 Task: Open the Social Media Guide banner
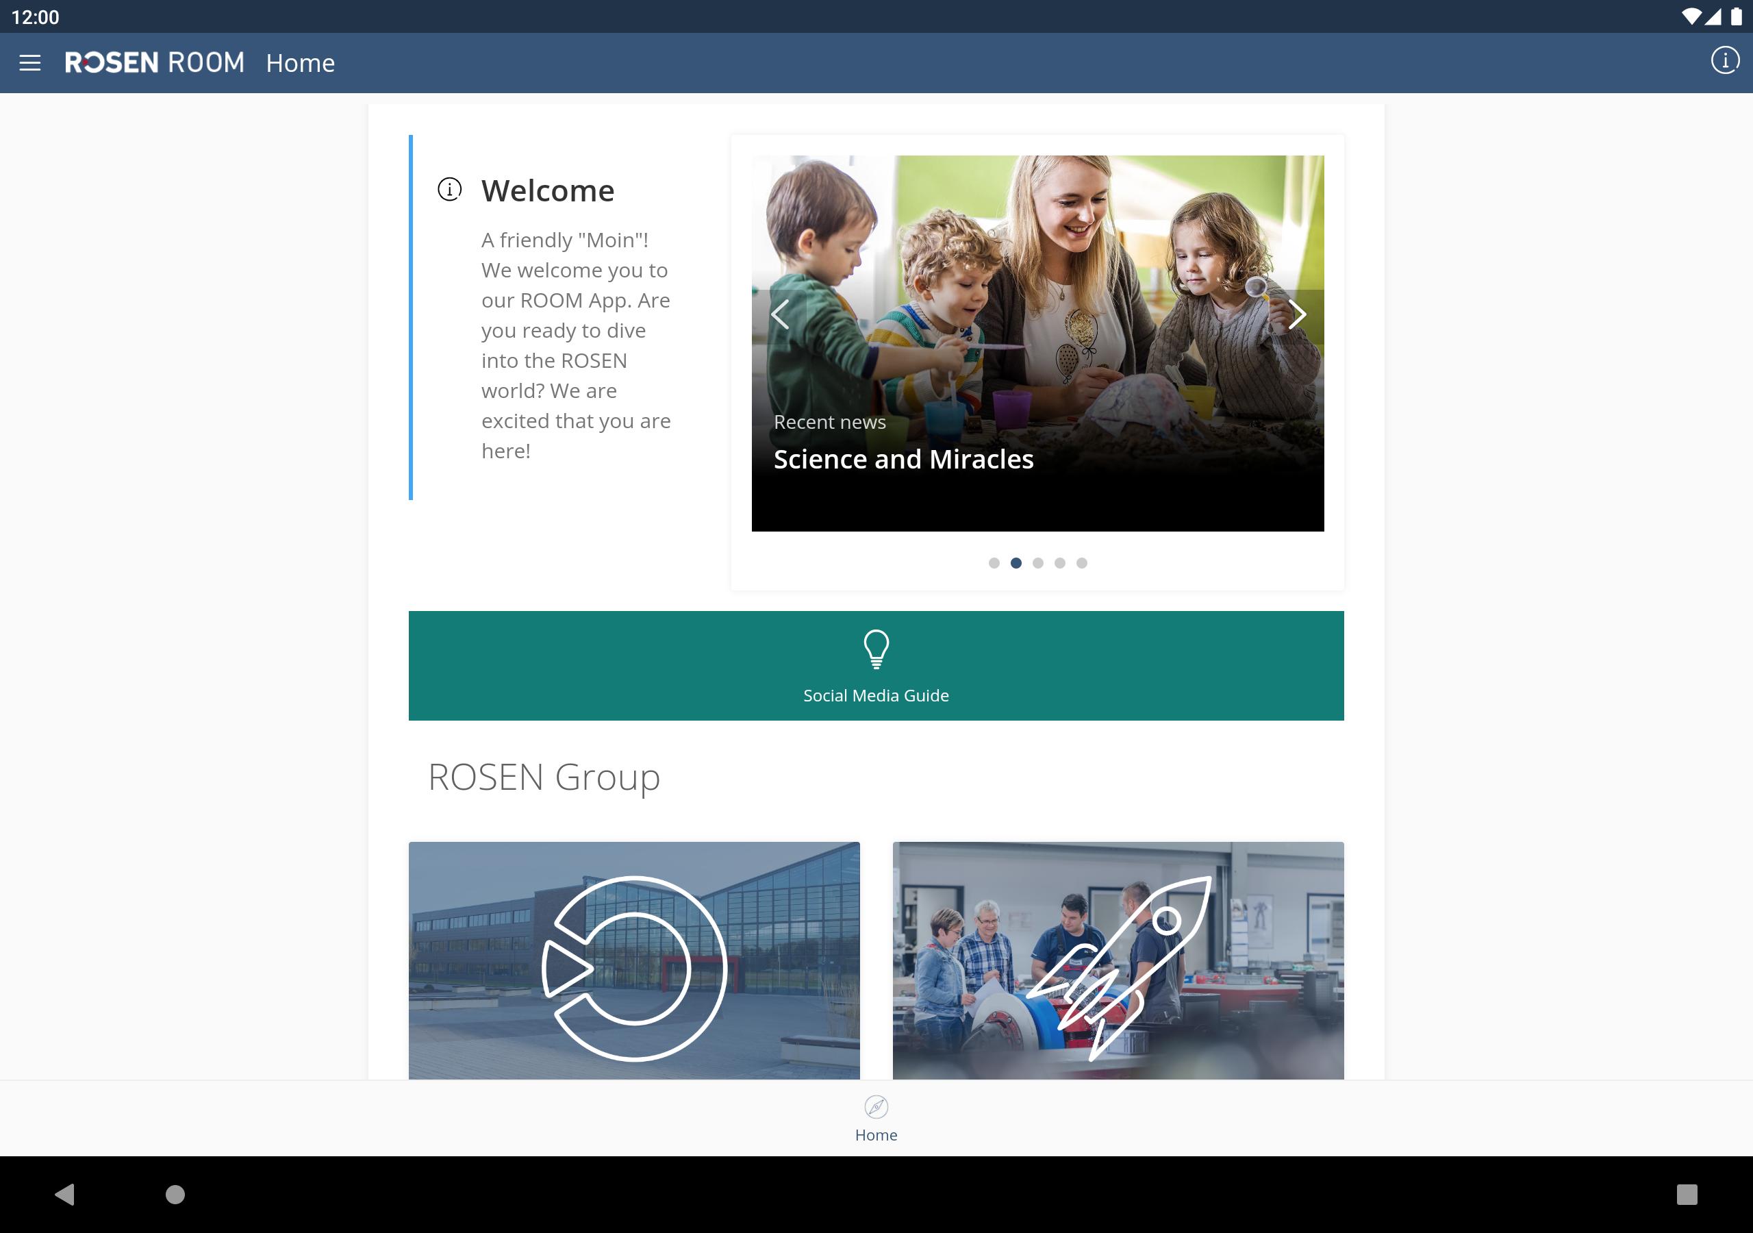click(x=876, y=665)
